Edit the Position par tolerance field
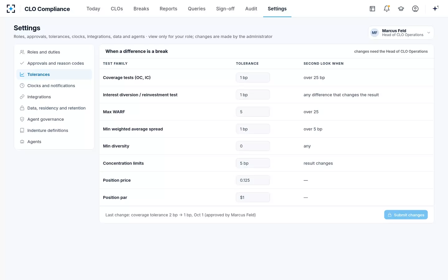448x280 pixels. click(x=253, y=197)
